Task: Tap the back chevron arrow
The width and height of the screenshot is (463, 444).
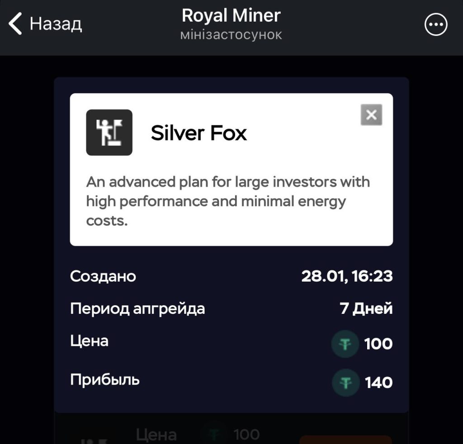Action: (16, 24)
